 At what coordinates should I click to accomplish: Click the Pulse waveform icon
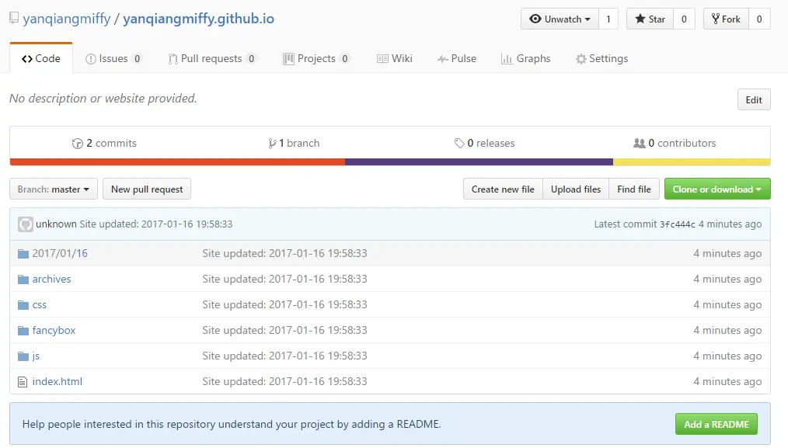(x=442, y=59)
